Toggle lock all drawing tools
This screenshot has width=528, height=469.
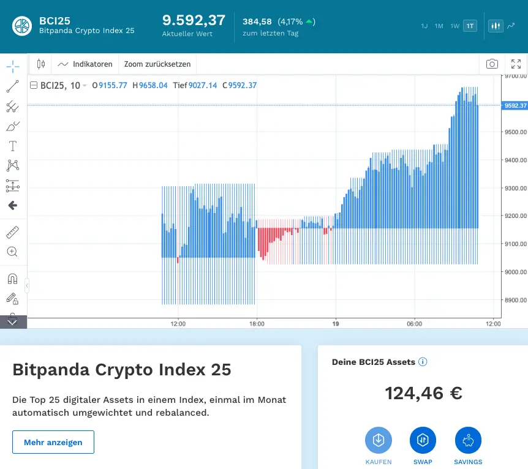click(13, 299)
